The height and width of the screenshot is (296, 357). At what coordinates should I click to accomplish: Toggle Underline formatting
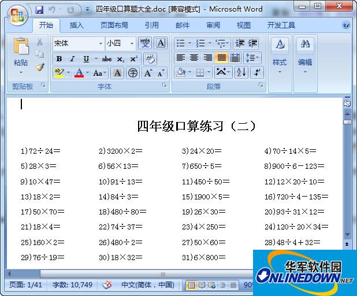(x=86, y=59)
